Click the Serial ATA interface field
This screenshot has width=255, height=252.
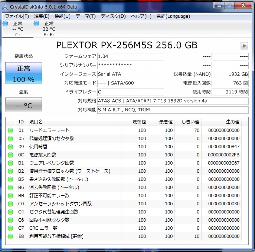point(131,74)
